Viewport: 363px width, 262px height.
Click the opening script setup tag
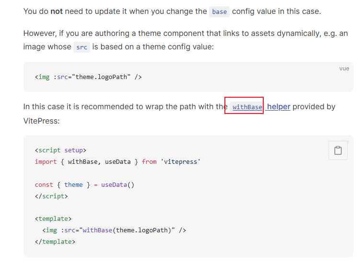60,150
